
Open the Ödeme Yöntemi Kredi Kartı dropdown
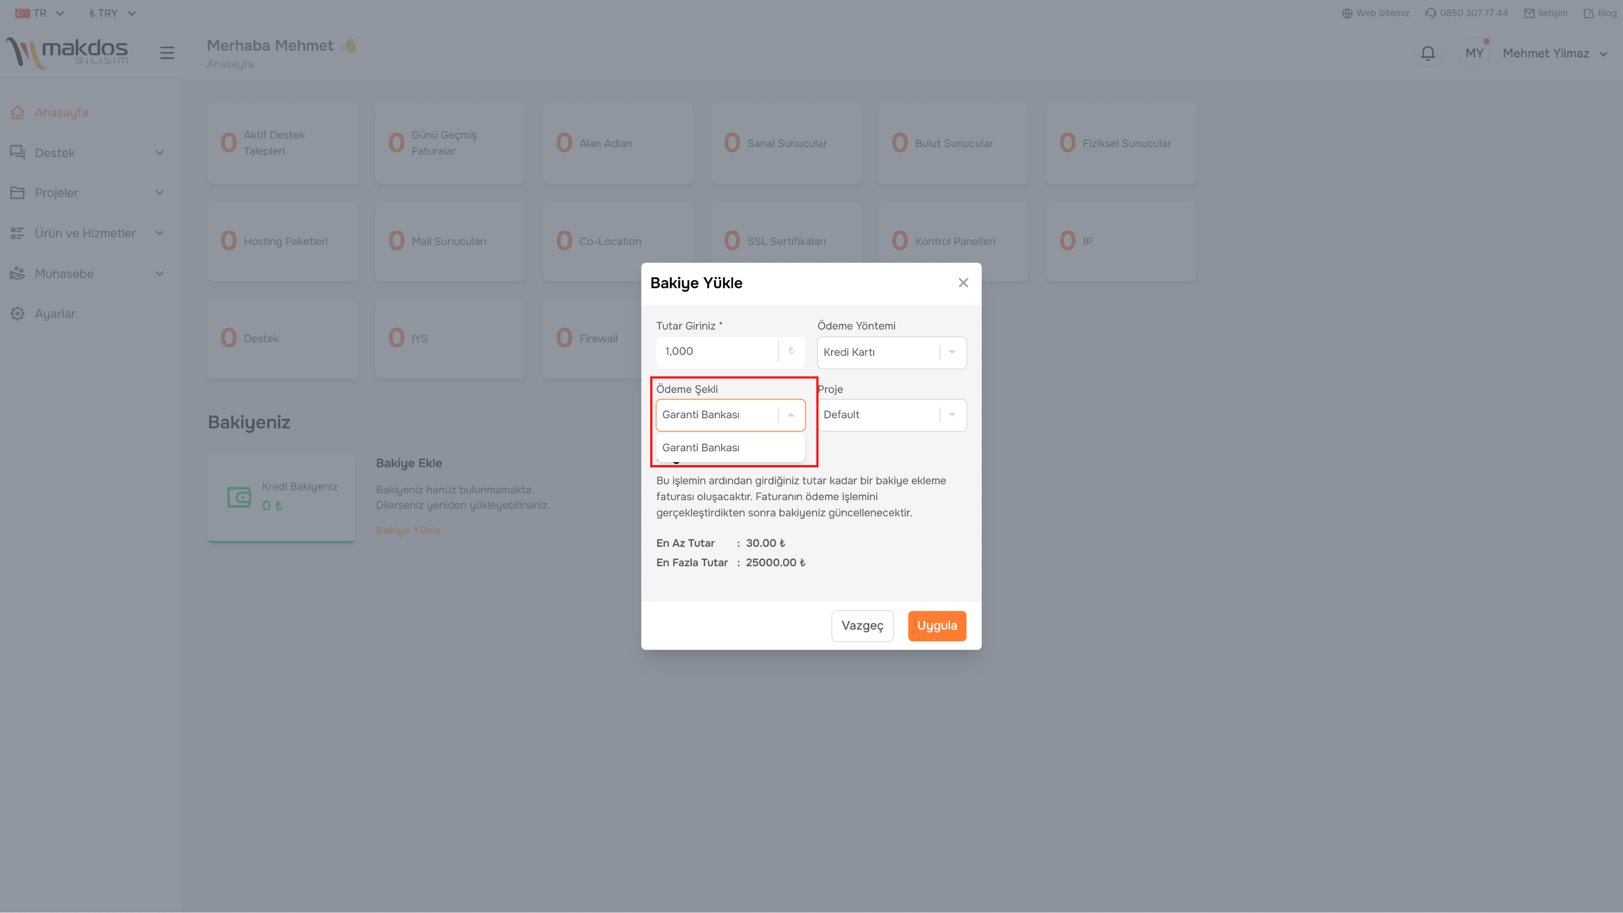click(x=891, y=352)
